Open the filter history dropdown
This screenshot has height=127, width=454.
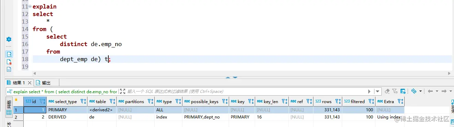click(x=378, y=91)
